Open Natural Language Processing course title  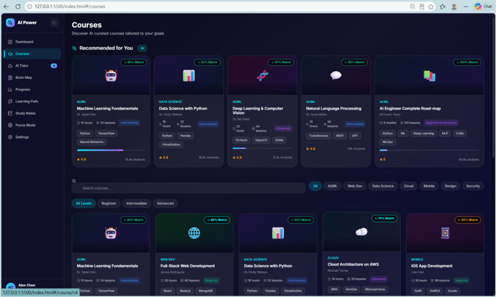point(334,108)
